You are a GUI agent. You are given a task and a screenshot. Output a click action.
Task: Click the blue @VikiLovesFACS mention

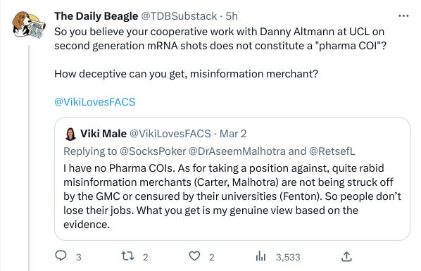click(95, 102)
